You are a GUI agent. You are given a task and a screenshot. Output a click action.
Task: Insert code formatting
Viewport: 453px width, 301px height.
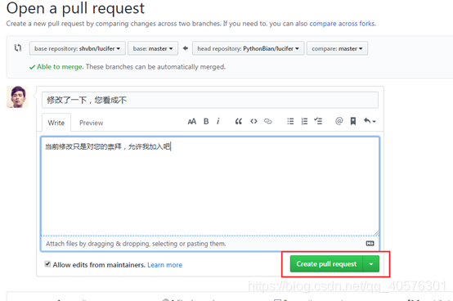coord(253,121)
